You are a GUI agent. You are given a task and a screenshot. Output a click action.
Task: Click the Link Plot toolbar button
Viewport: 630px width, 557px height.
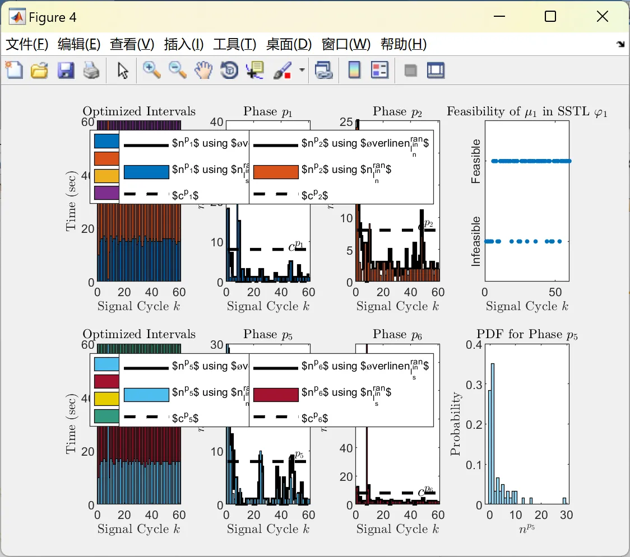click(323, 70)
